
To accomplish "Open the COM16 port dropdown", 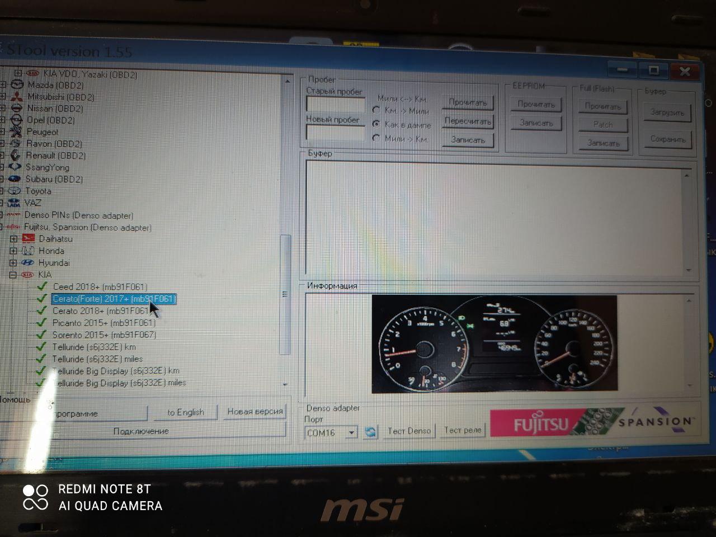I will click(351, 432).
